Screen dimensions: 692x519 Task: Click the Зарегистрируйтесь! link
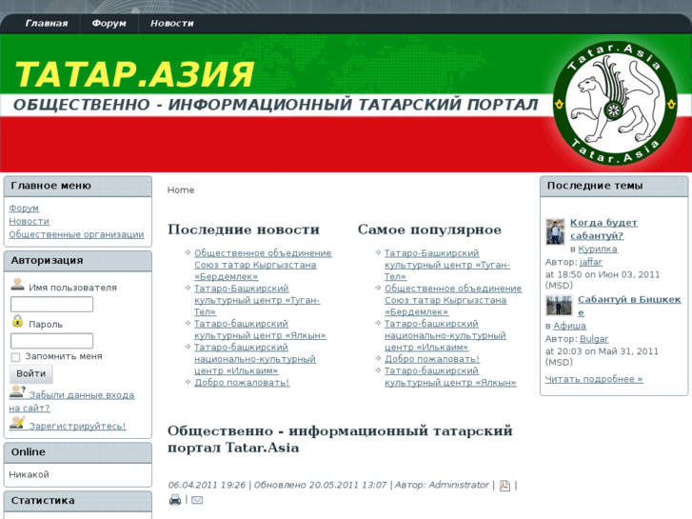(x=77, y=427)
